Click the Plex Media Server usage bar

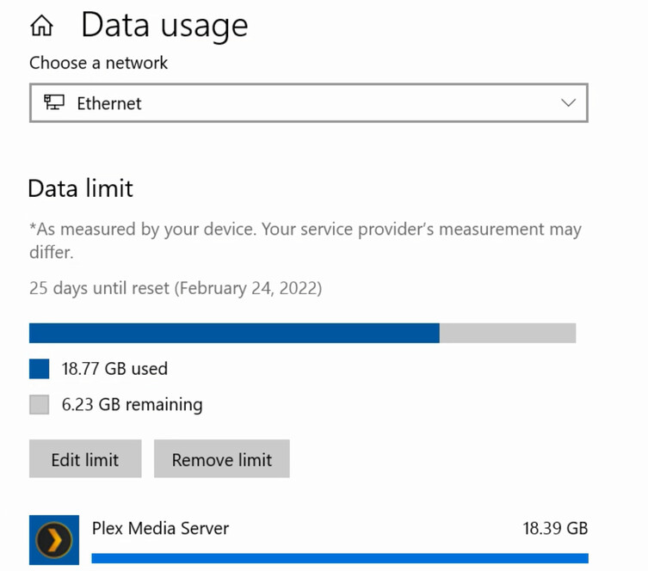(x=339, y=558)
